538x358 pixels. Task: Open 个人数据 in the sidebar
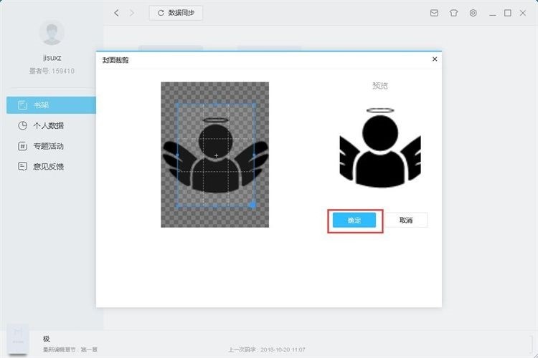[51, 125]
